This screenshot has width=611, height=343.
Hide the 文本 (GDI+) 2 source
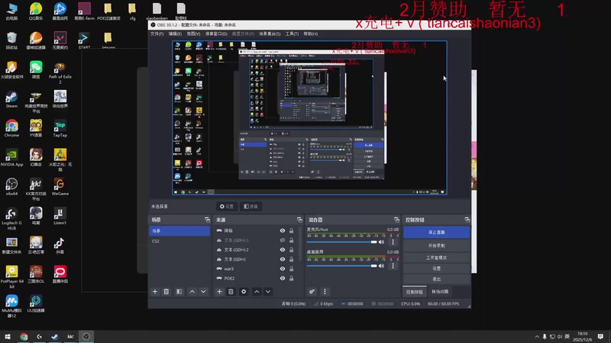pyautogui.click(x=282, y=250)
